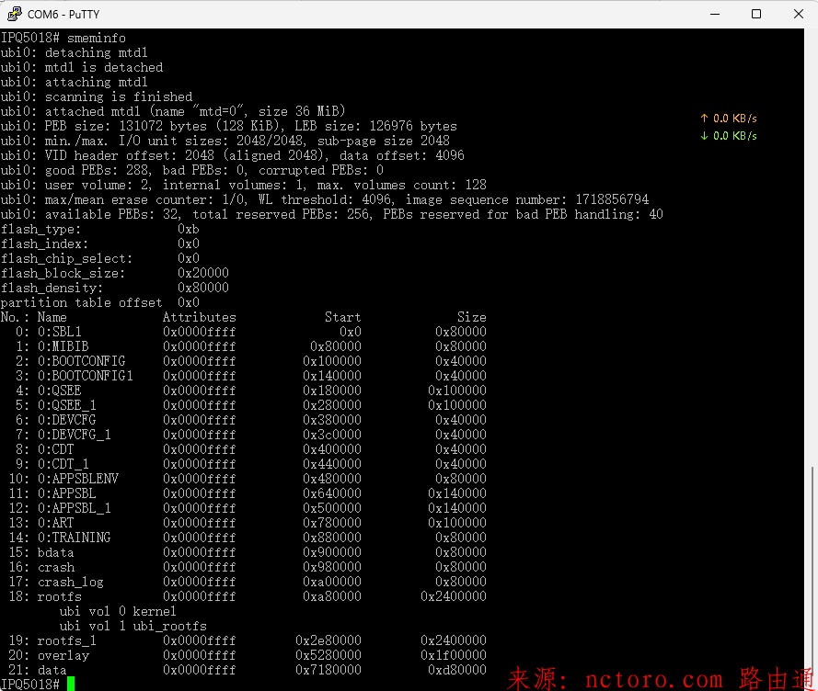818x691 pixels.
Task: Open the PuTTY system menu icon
Action: tap(14, 14)
